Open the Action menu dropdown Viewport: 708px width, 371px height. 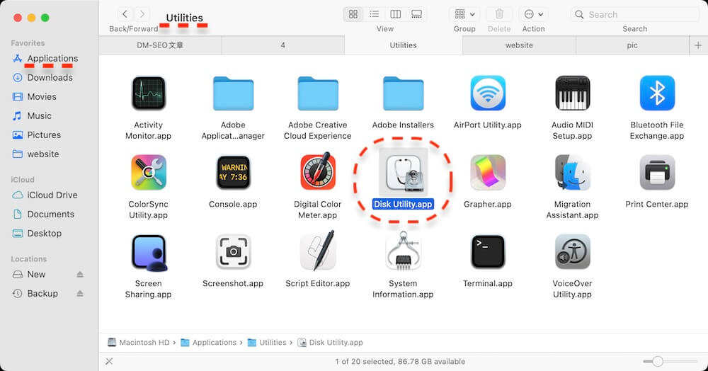pyautogui.click(x=533, y=14)
